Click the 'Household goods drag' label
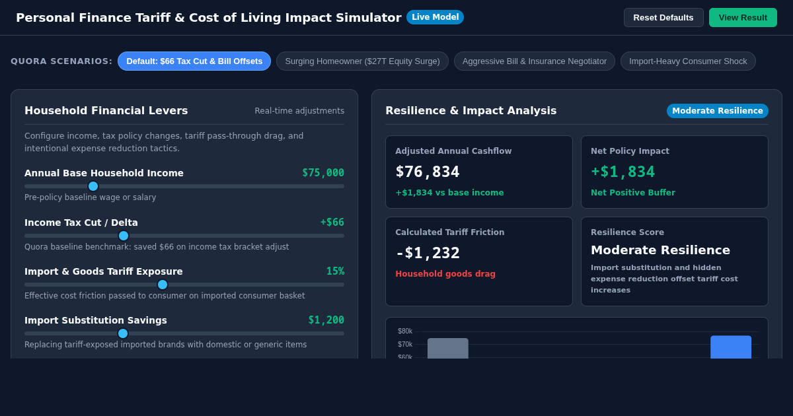This screenshot has width=793, height=416. 445,274
